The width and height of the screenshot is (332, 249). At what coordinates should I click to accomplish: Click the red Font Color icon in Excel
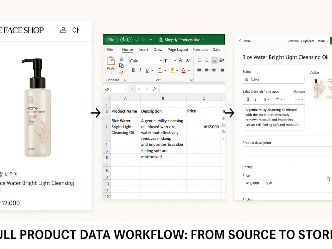(184, 70)
